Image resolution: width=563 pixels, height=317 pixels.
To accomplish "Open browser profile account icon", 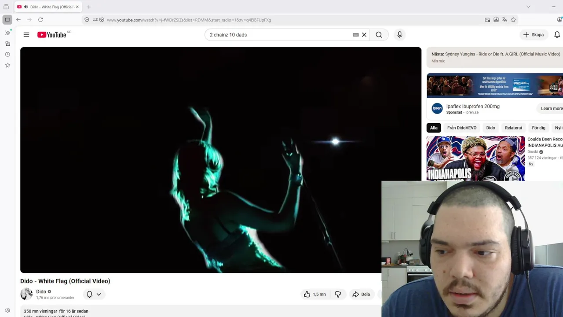I will [559, 20].
